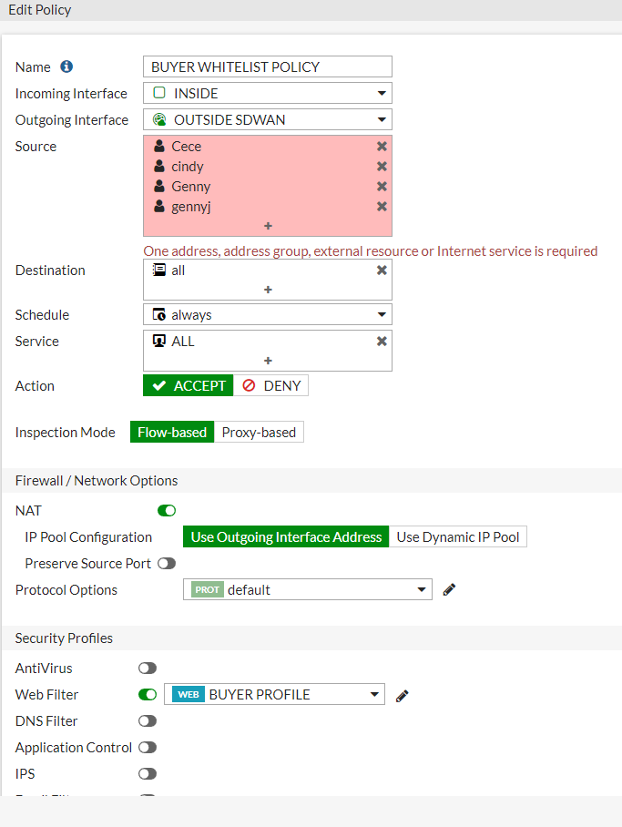Disable the NAT toggle

(x=167, y=511)
